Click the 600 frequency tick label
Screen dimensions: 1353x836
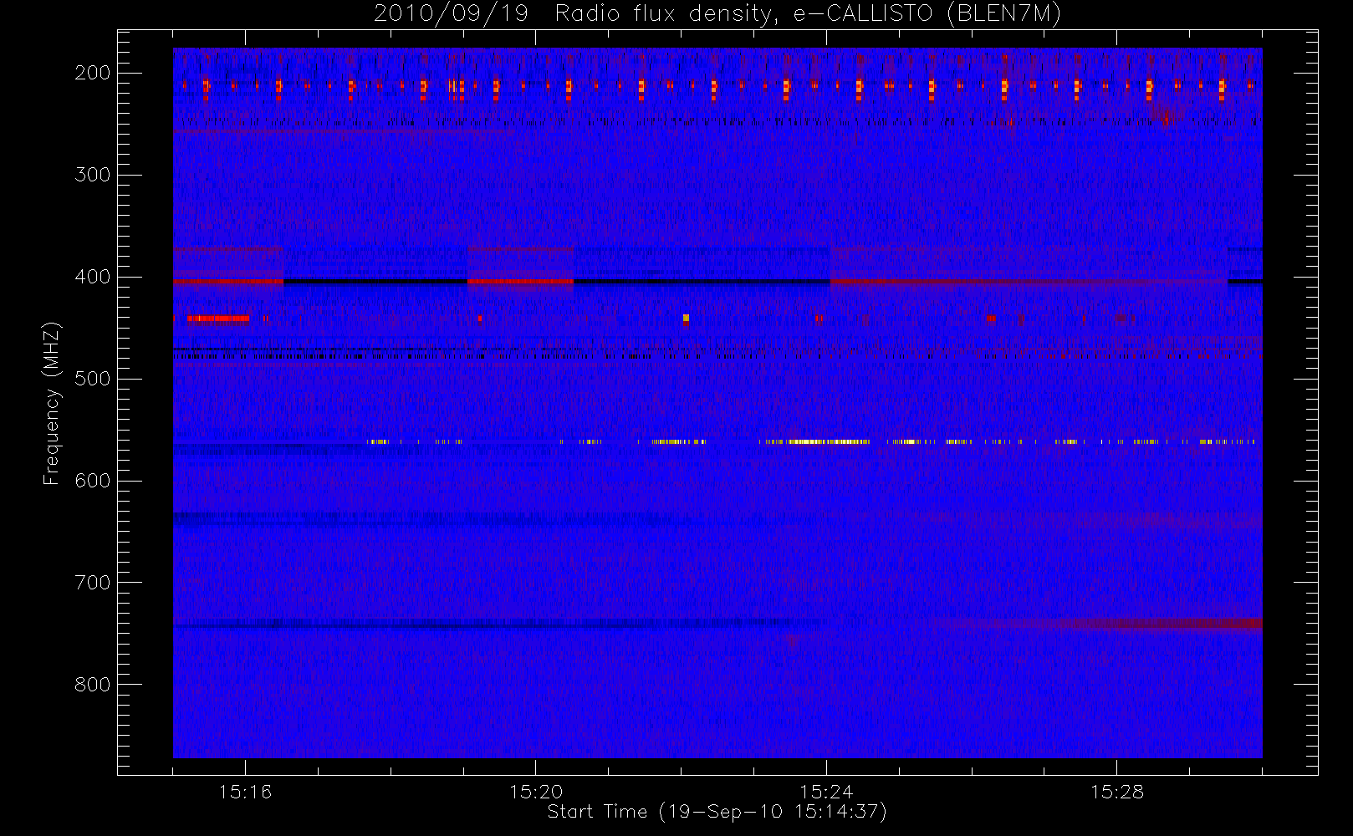93,481
